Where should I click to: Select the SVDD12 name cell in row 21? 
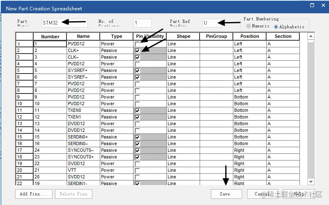(83, 177)
